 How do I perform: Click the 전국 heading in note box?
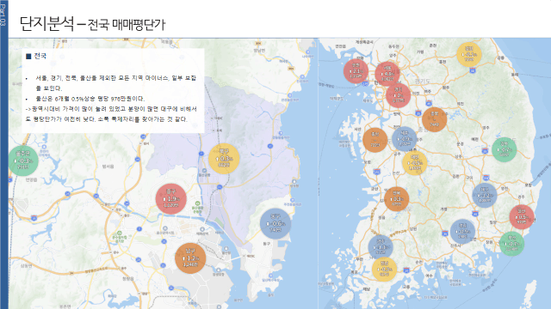coord(40,56)
